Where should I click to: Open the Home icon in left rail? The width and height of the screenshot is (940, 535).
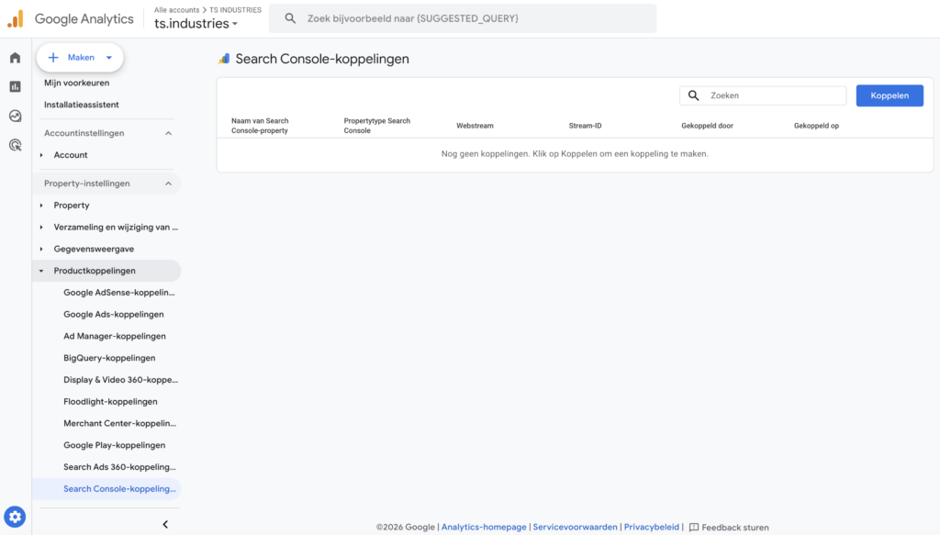pyautogui.click(x=15, y=58)
